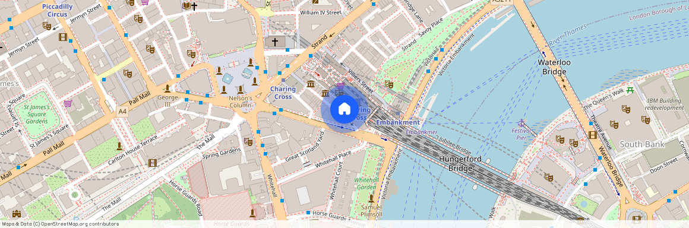Image resolution: width=689 pixels, height=228 pixels.
Task: Select the Hungerford Bridge label
Action: pyautogui.click(x=460, y=163)
